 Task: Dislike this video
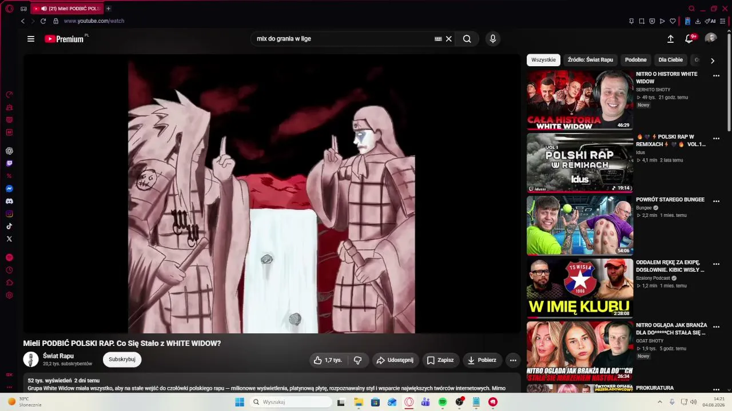358,360
